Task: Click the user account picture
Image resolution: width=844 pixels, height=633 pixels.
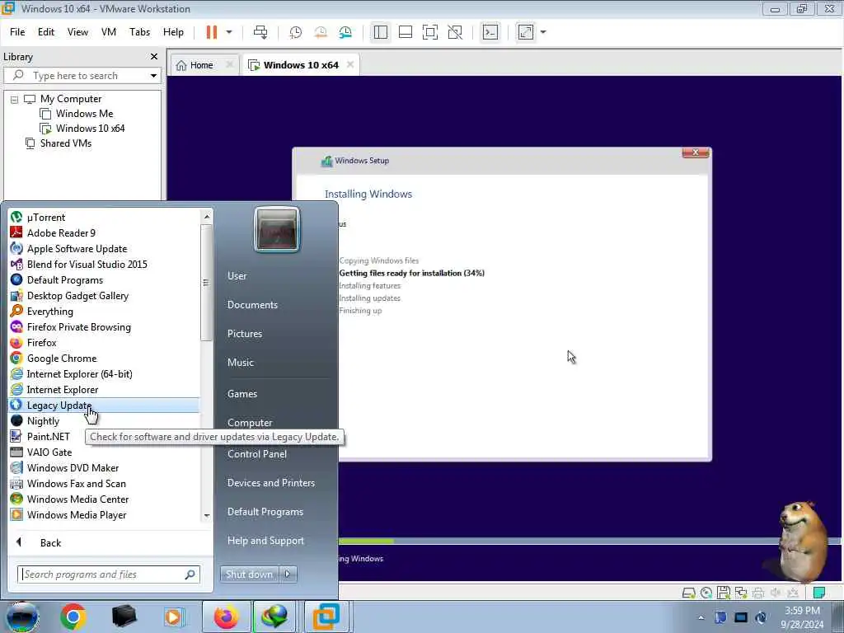Action: (277, 230)
